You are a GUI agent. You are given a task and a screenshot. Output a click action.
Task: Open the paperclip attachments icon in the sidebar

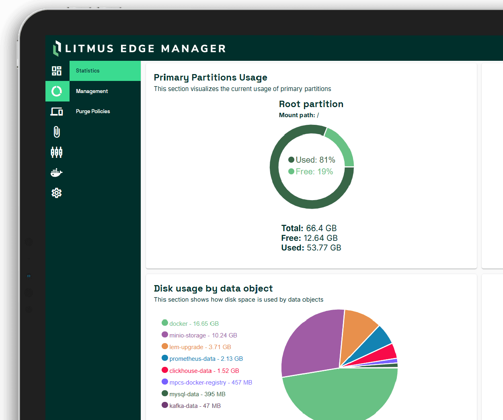57,132
